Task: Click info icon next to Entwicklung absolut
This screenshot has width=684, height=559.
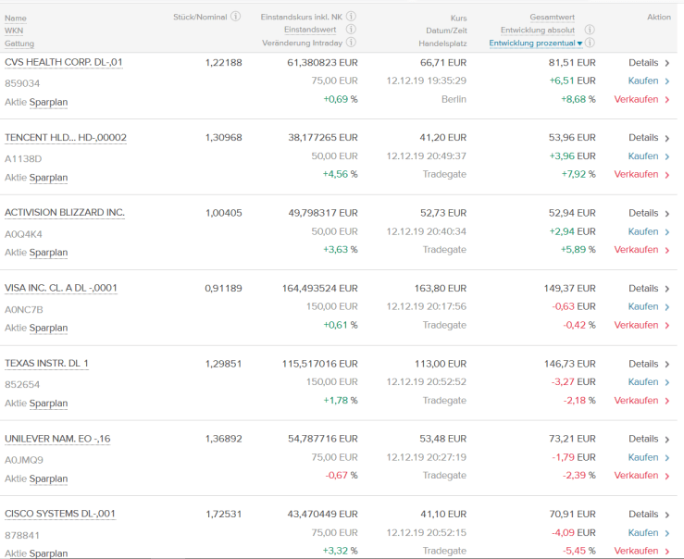Action: (590, 30)
